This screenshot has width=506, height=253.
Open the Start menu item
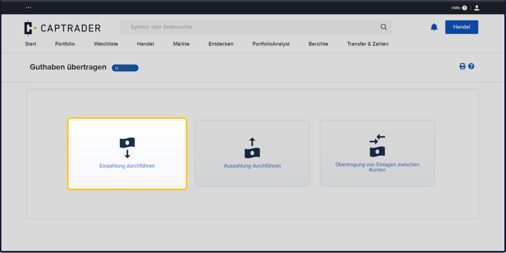tap(31, 44)
